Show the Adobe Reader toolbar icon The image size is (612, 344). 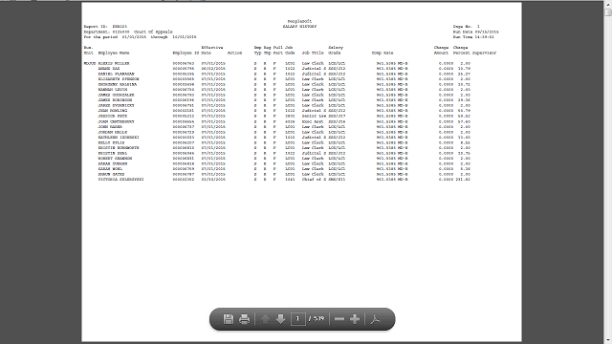(375, 319)
